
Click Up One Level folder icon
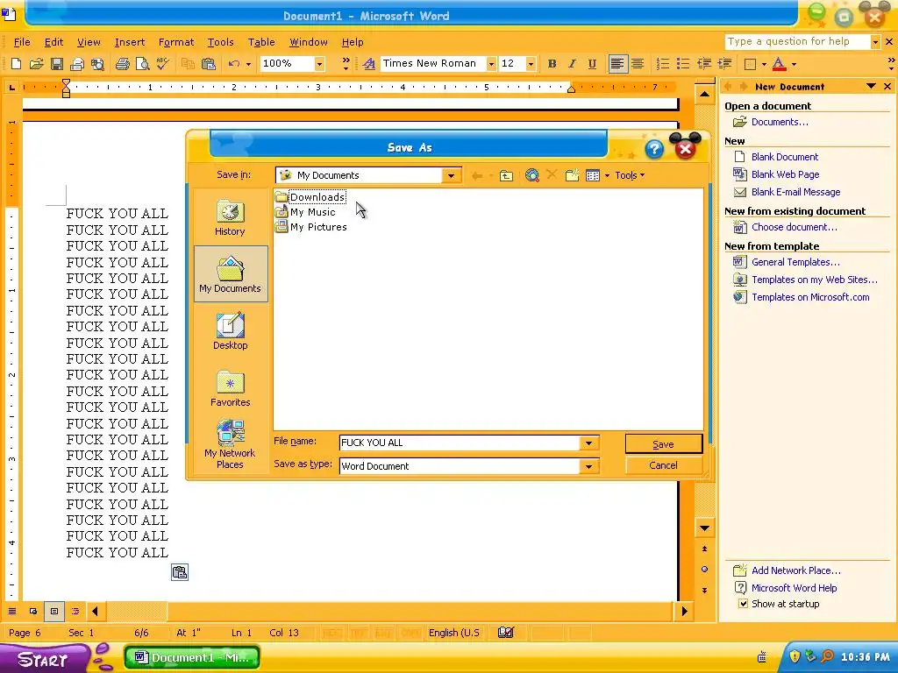(506, 175)
